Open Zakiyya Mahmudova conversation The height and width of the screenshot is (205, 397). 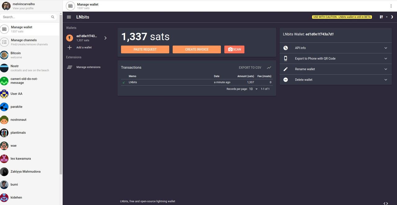[x=29, y=172]
